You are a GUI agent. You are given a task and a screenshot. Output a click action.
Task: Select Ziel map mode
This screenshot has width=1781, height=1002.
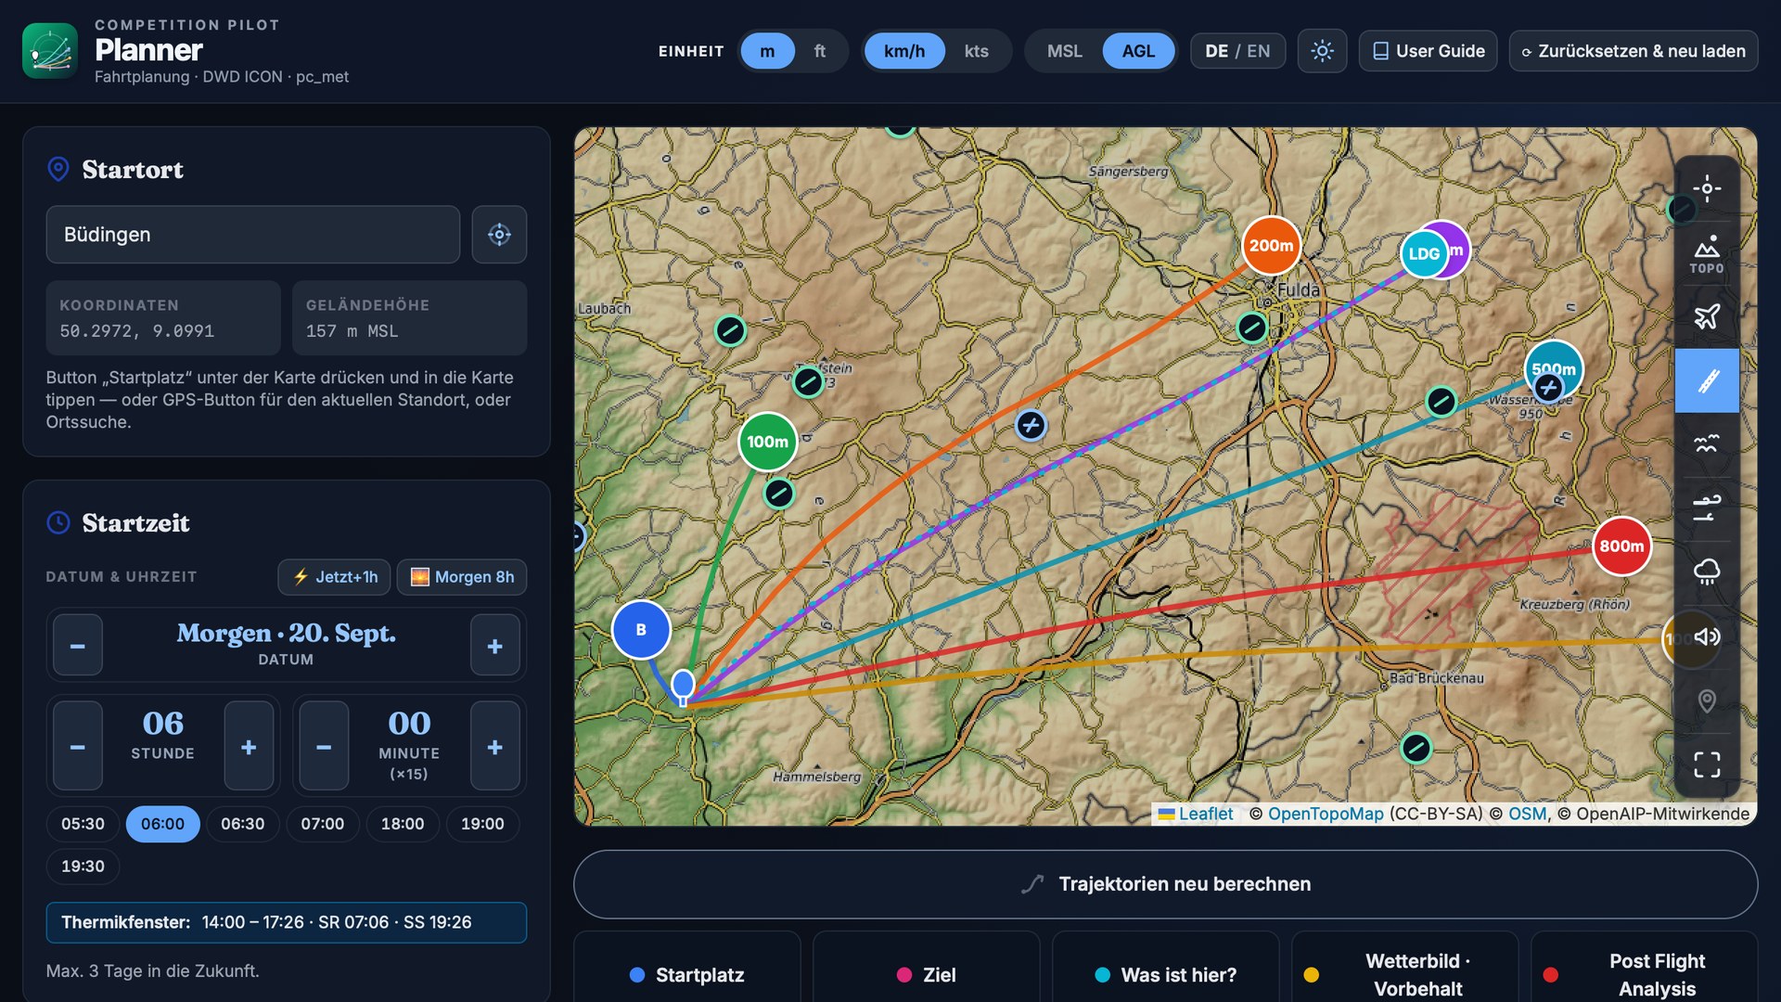point(927,974)
